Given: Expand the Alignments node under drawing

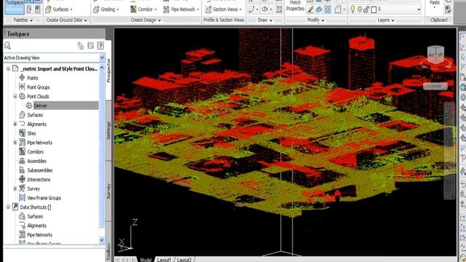Looking at the screenshot, I should click(x=15, y=124).
